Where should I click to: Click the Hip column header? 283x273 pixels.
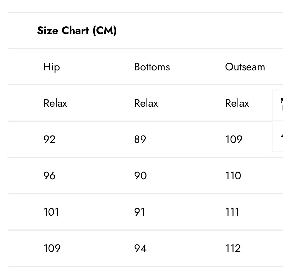pyautogui.click(x=52, y=67)
